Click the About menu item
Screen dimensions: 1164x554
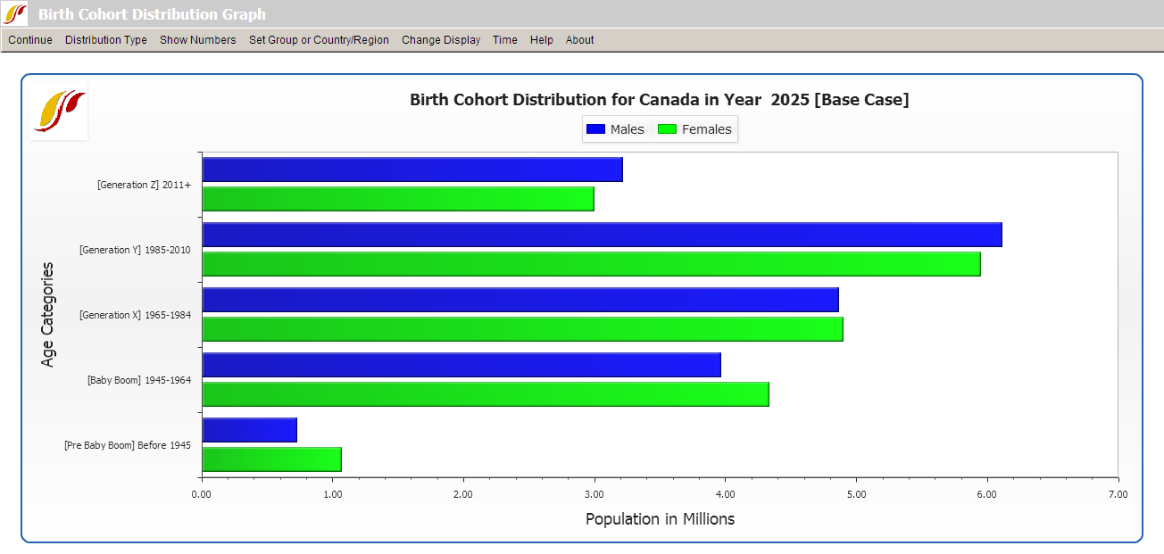pyautogui.click(x=579, y=40)
